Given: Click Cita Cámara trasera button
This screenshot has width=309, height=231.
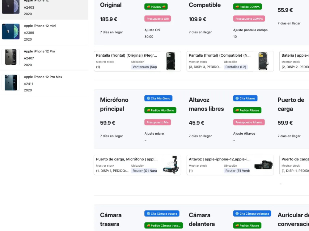Looking at the screenshot, I should pyautogui.click(x=162, y=213).
